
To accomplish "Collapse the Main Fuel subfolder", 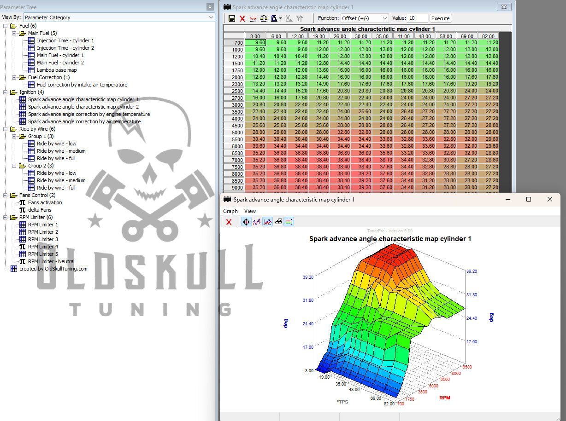I will click(x=14, y=33).
